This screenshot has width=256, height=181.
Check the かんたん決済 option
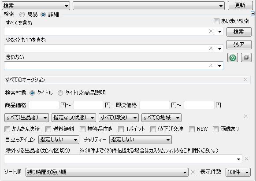pos(7,129)
